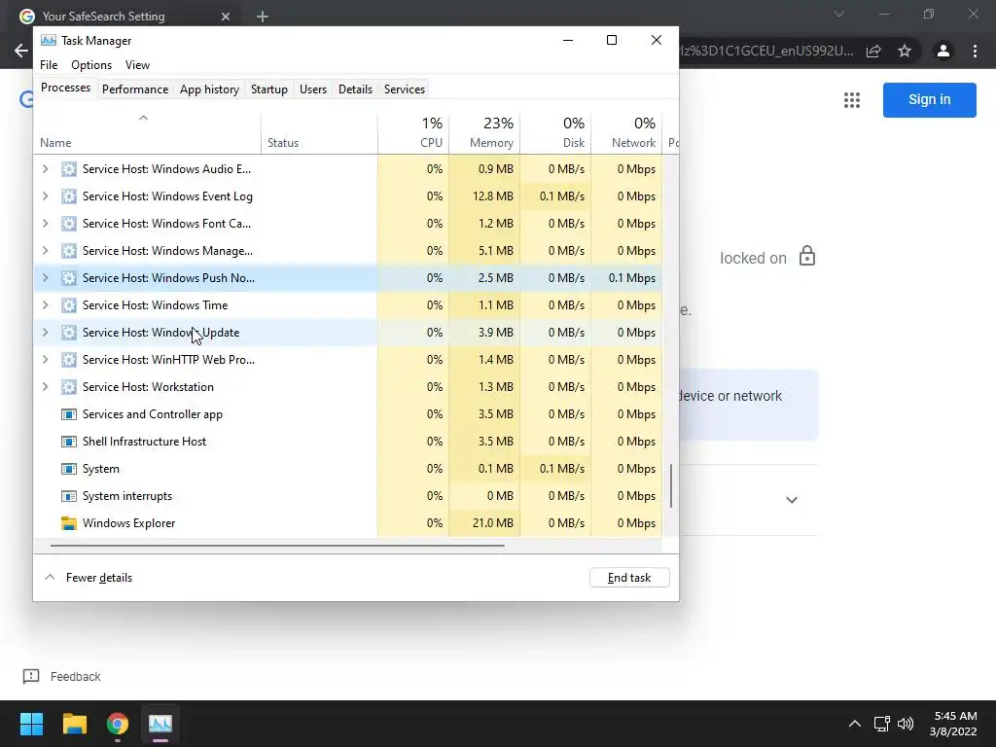Viewport: 996px width, 747px height.
Task: Expand Service Host: Windows Audio E... row
Action: [x=45, y=169]
